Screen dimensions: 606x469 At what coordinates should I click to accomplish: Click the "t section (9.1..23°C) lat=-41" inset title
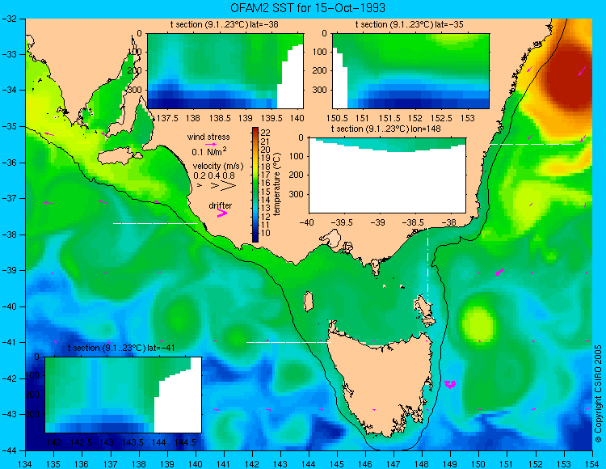pyautogui.click(x=121, y=348)
